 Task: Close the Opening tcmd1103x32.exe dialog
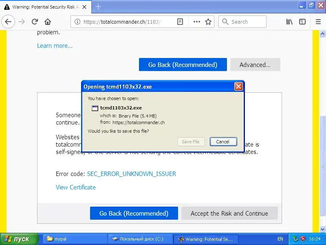pos(238,86)
